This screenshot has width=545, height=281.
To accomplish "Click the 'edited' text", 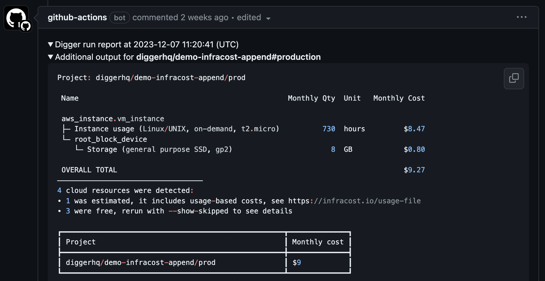I will pos(249,18).
